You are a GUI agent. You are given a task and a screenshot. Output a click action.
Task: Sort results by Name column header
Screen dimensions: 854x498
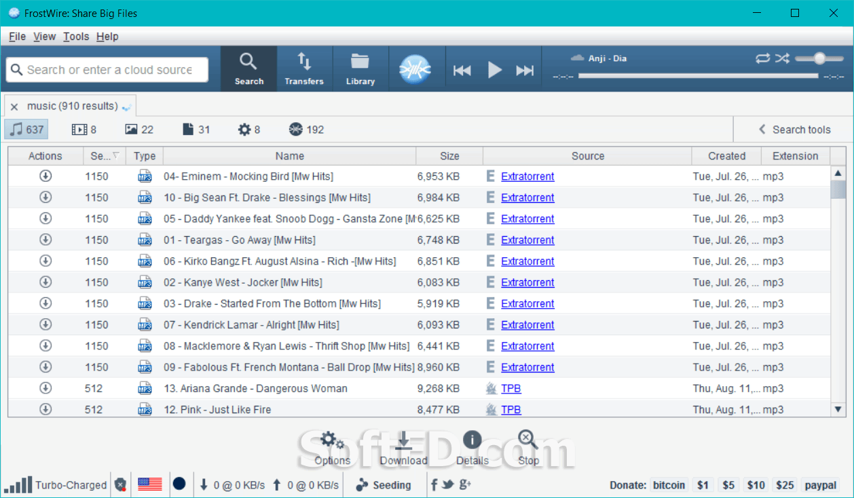(290, 156)
